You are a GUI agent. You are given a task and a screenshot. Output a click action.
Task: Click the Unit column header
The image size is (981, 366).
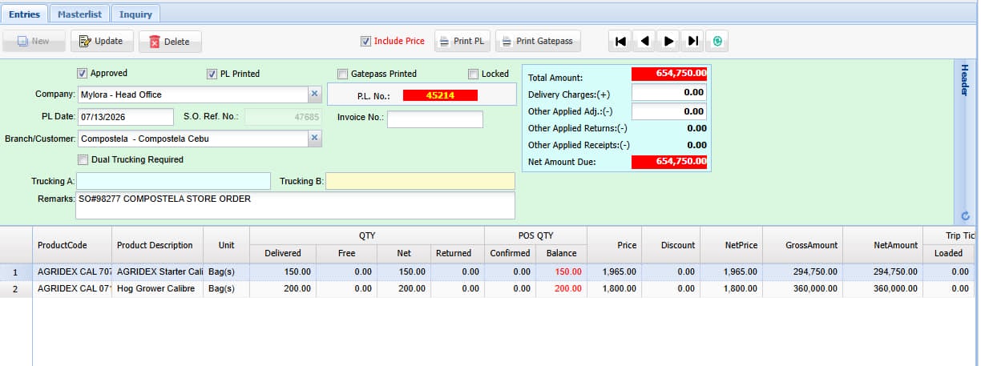click(227, 245)
